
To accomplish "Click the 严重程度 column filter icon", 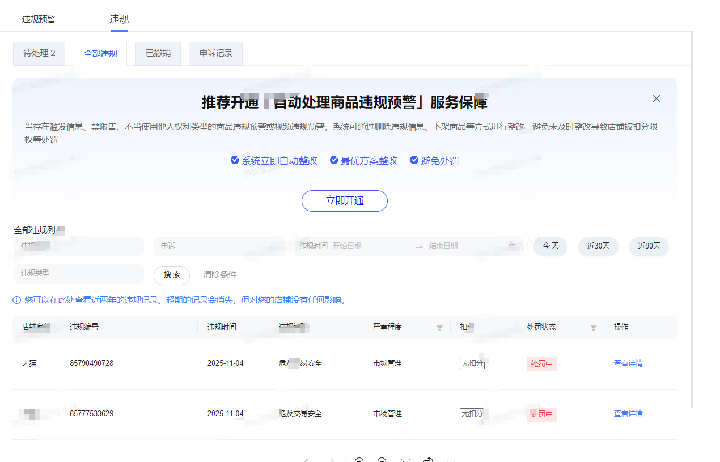I will point(439,328).
